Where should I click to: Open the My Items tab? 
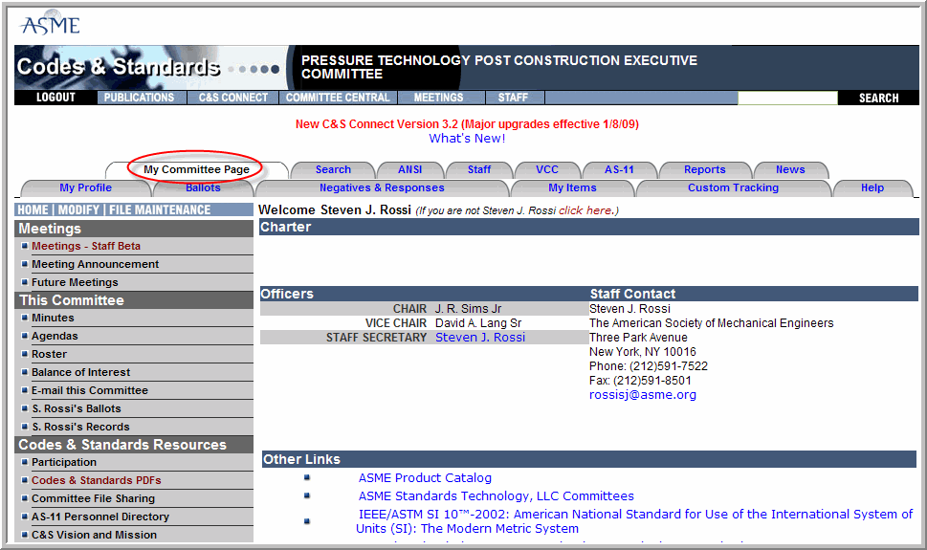(x=572, y=188)
